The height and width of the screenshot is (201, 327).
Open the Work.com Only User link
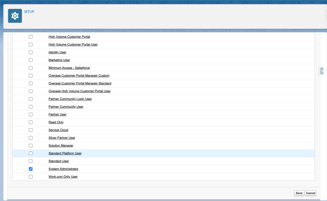pyautogui.click(x=63, y=176)
